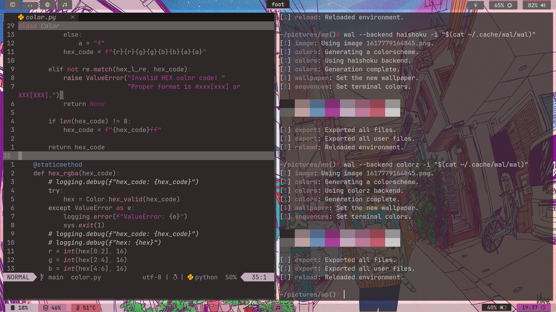Screen dimensions: 556x312
Task: Click the current line number 35 in gutter
Action: (x=7, y=156)
